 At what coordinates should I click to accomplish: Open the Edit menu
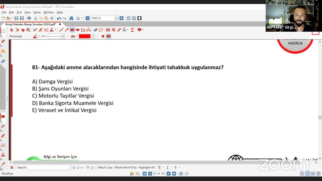click(x=11, y=12)
